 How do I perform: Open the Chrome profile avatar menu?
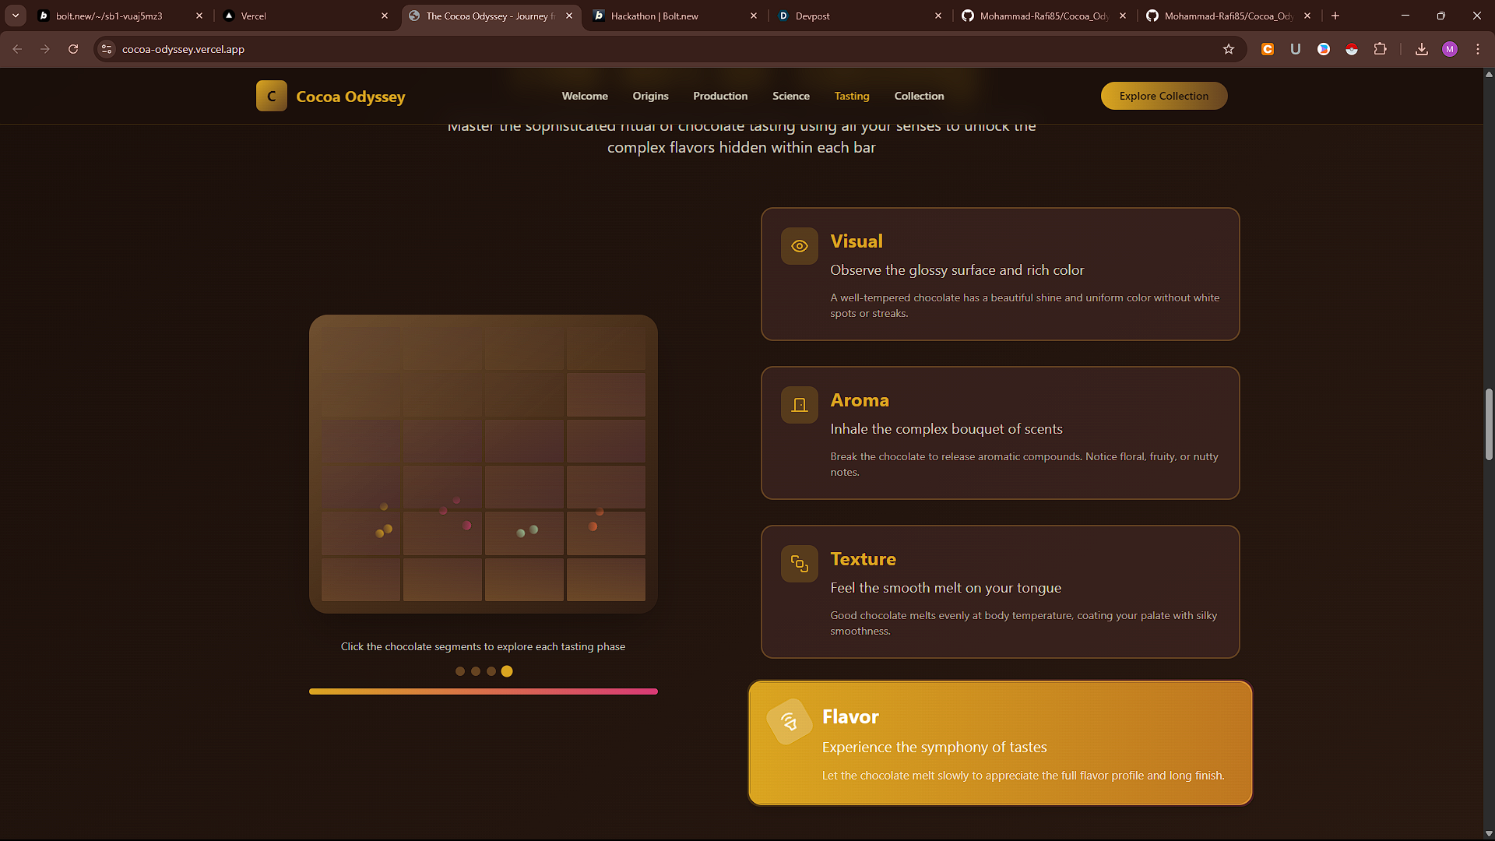1449,48
